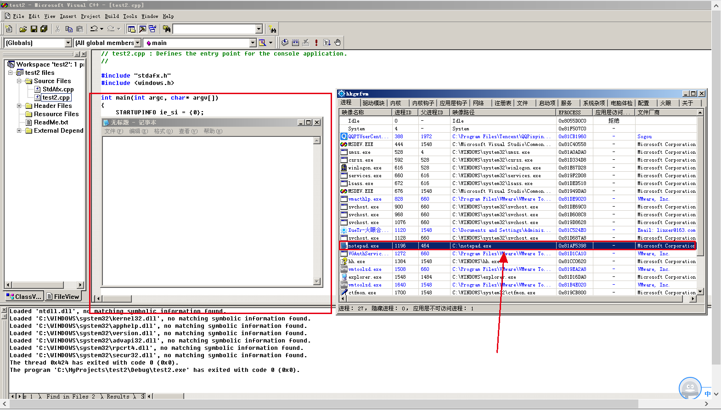Open the Undo history dropdown arrow
Viewport: 721px width, 410px height.
coord(101,29)
